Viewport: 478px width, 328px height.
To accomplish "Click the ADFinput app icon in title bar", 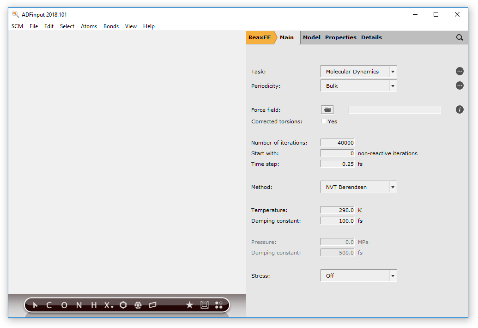I will coord(16,14).
